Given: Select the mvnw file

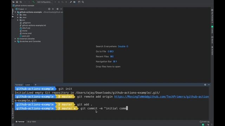Looking at the screenshot, I should click(25, 31).
